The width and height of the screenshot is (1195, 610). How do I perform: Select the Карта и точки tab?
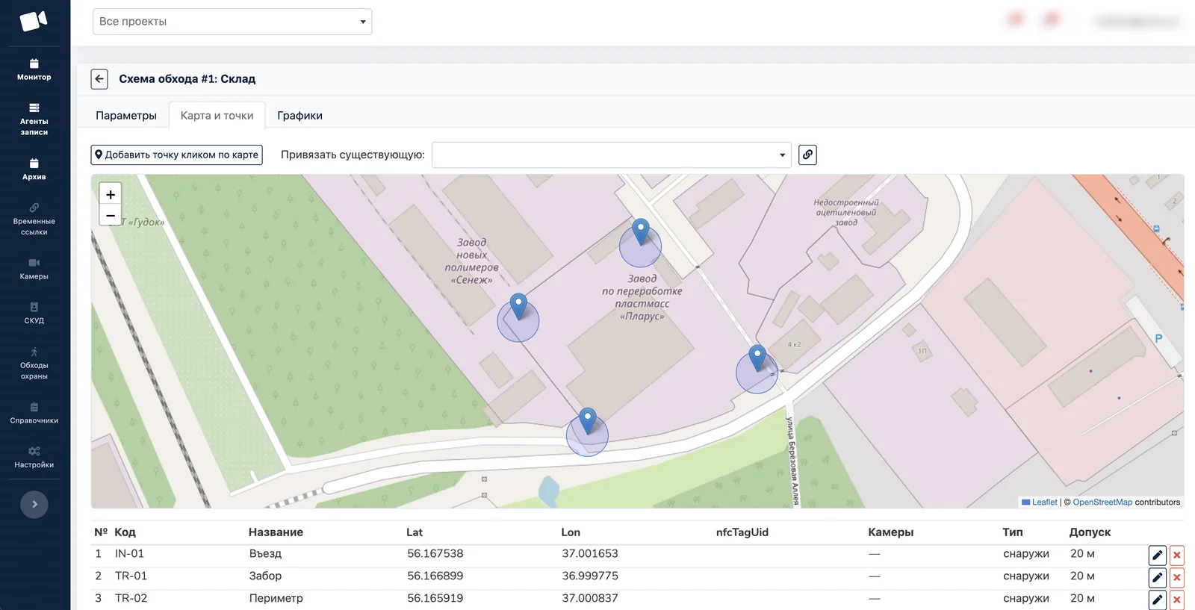pos(217,116)
